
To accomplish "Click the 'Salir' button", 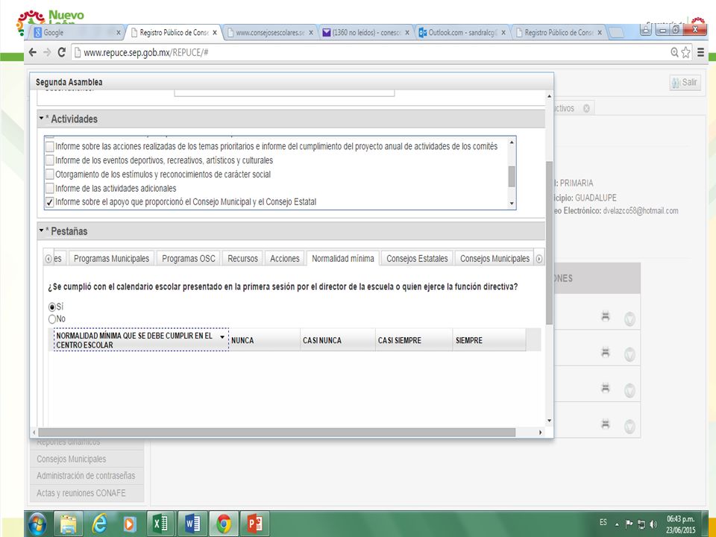I will [x=685, y=83].
